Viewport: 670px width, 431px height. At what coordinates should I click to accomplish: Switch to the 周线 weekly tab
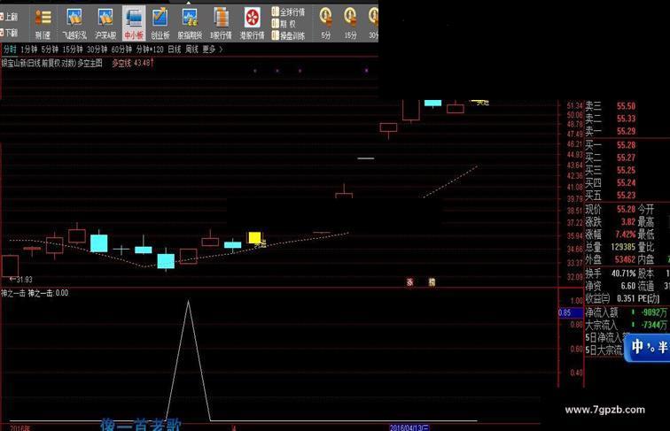coord(191,50)
